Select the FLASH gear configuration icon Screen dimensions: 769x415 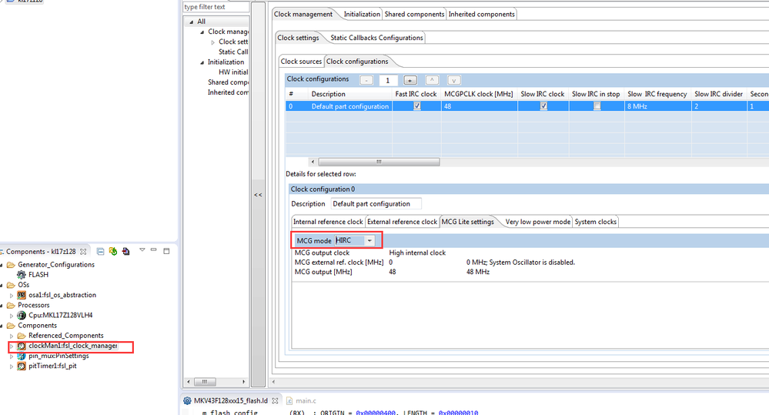22,275
